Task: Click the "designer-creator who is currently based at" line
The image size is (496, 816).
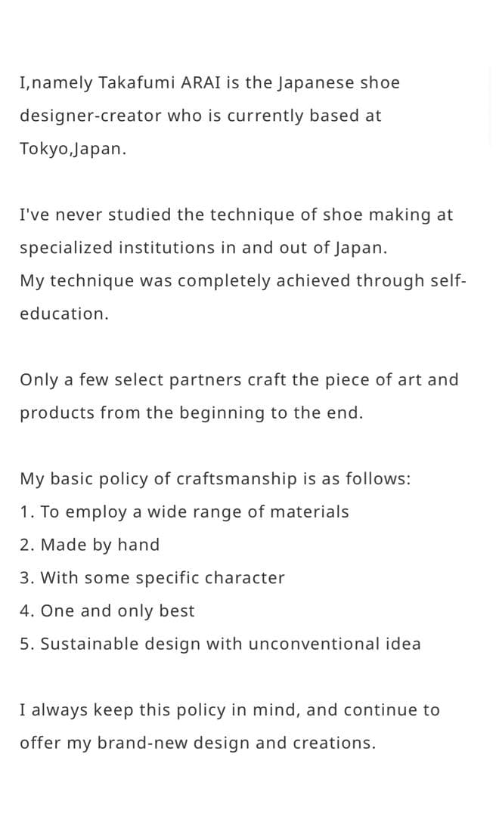Action: tap(200, 116)
